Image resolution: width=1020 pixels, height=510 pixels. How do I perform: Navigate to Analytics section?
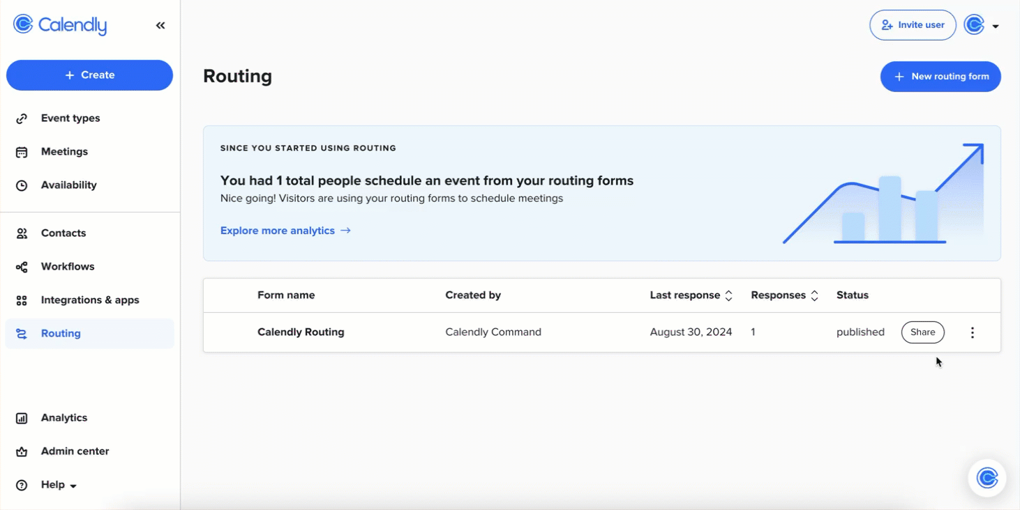(x=63, y=418)
